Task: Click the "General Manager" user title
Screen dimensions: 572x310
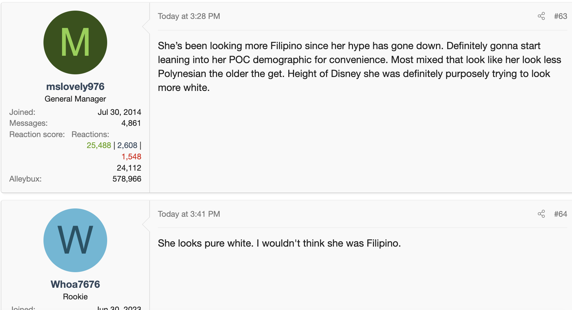Action: [x=75, y=99]
